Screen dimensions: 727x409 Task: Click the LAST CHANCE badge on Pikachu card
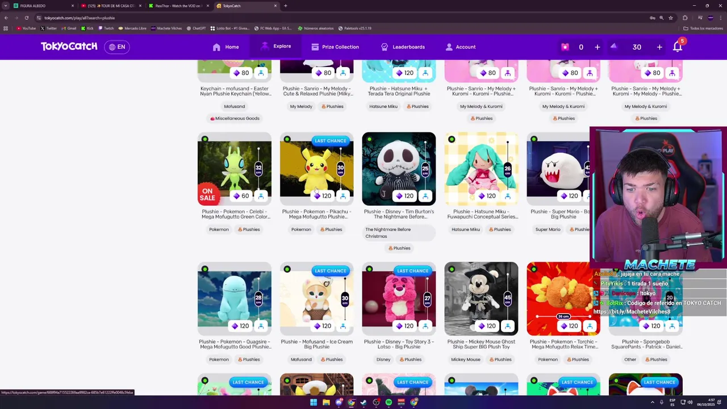tap(330, 141)
